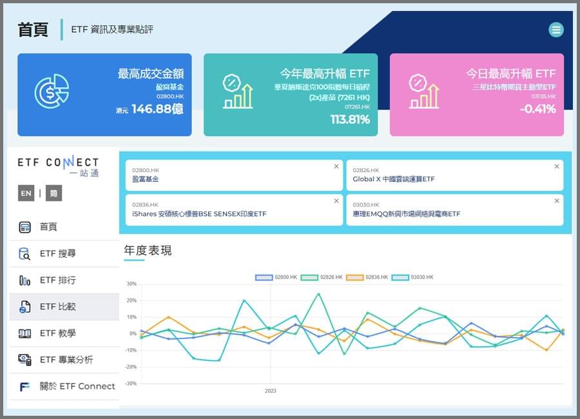Click the ETF 排行 ranking icon
This screenshot has width=580, height=419.
(24, 280)
